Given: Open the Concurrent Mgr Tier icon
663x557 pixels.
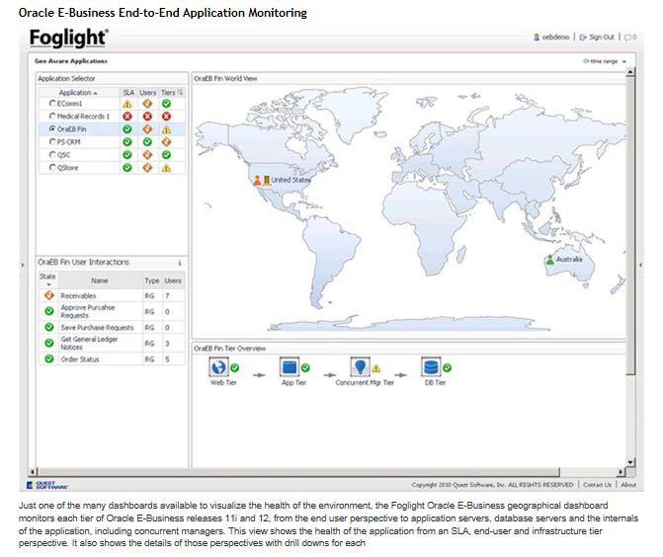Looking at the screenshot, I should [x=361, y=366].
